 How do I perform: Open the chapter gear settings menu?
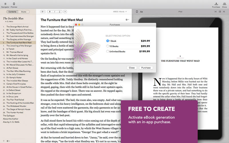click(127, 19)
